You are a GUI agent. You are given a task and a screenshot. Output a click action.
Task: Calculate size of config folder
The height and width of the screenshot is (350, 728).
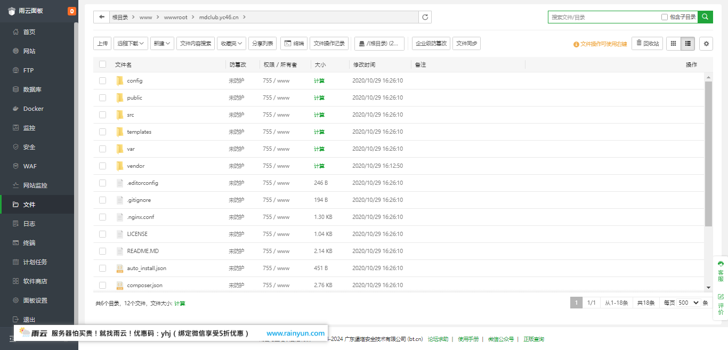(x=319, y=81)
